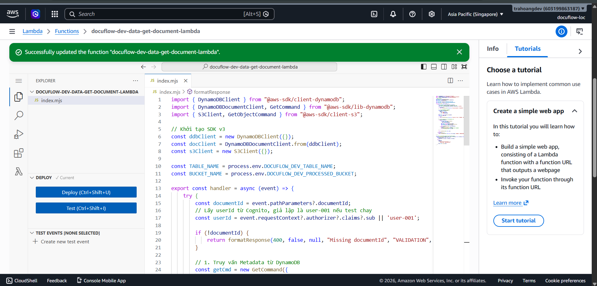Open the console settings gear

[x=431, y=14]
